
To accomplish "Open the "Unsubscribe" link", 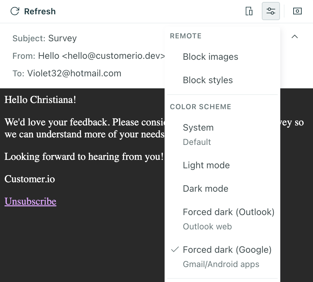I will (x=30, y=201).
